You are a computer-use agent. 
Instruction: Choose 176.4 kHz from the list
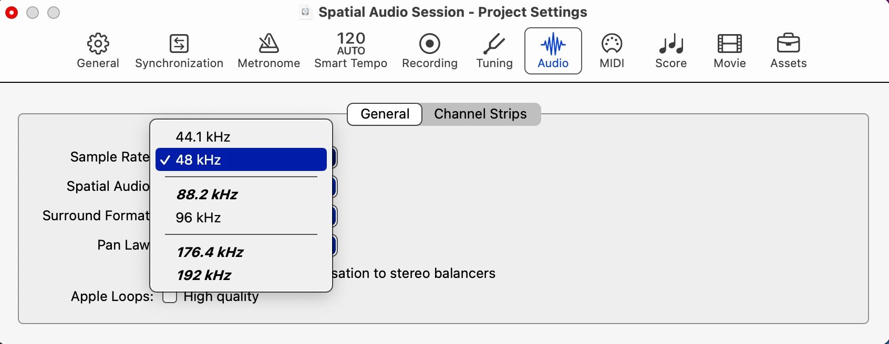pyautogui.click(x=209, y=252)
